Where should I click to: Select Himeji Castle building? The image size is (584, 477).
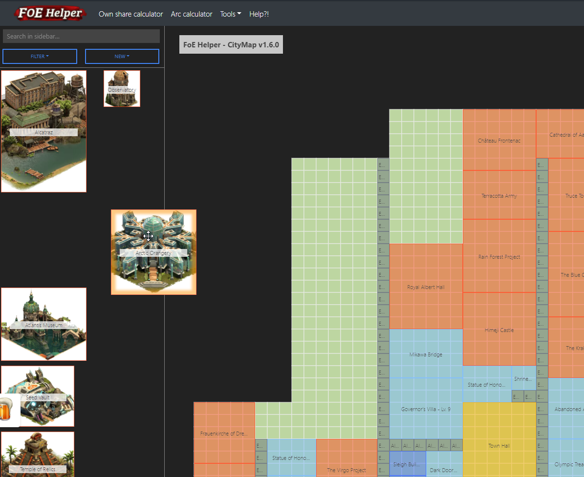(499, 329)
